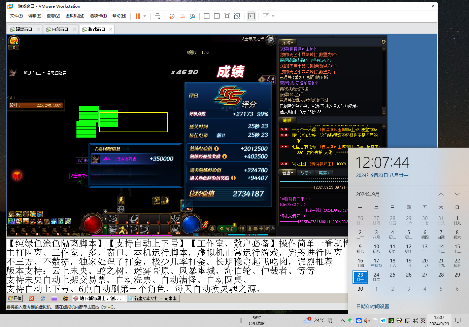Screen dimensions: 469x327
Task: Click the taskbar clock 12:07
Action: click(x=439, y=320)
